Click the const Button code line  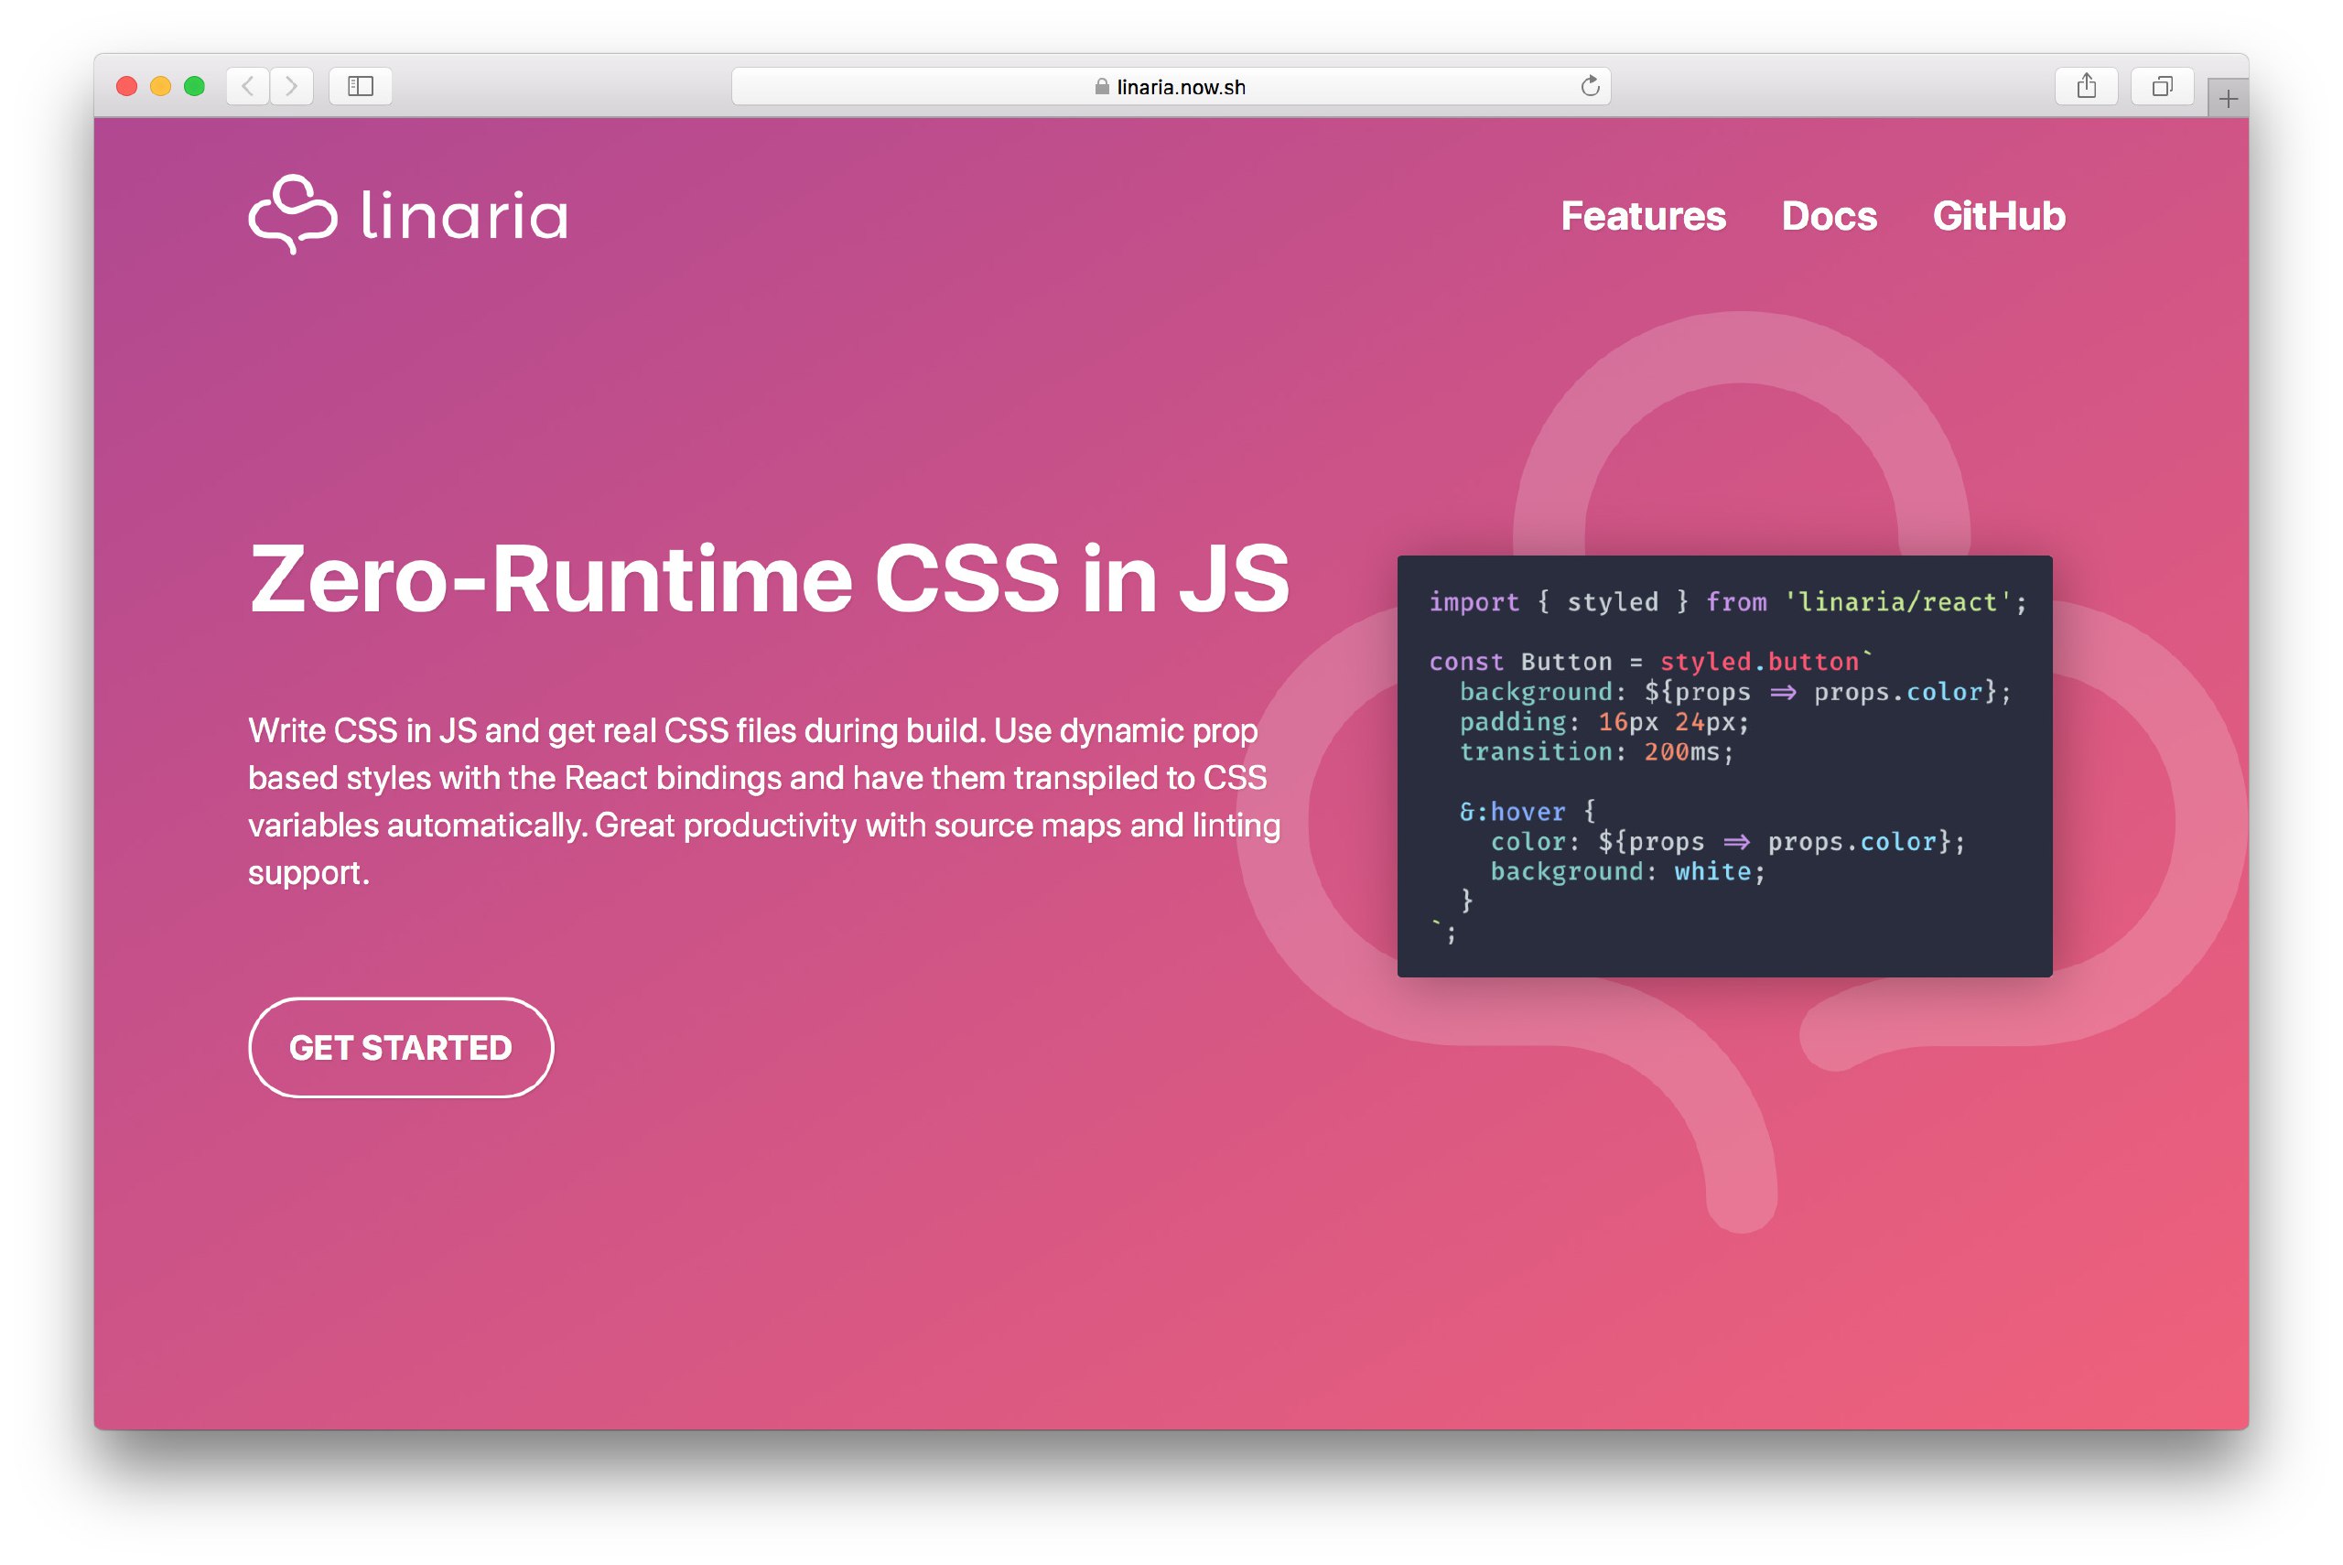pyautogui.click(x=1650, y=662)
